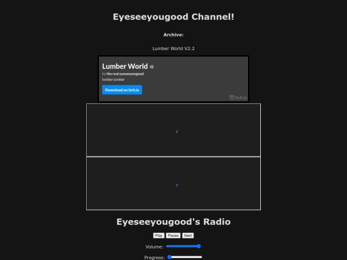347x260 pixels.
Task: Click the Eyeseeyougood Channel! heading
Action: point(173,17)
